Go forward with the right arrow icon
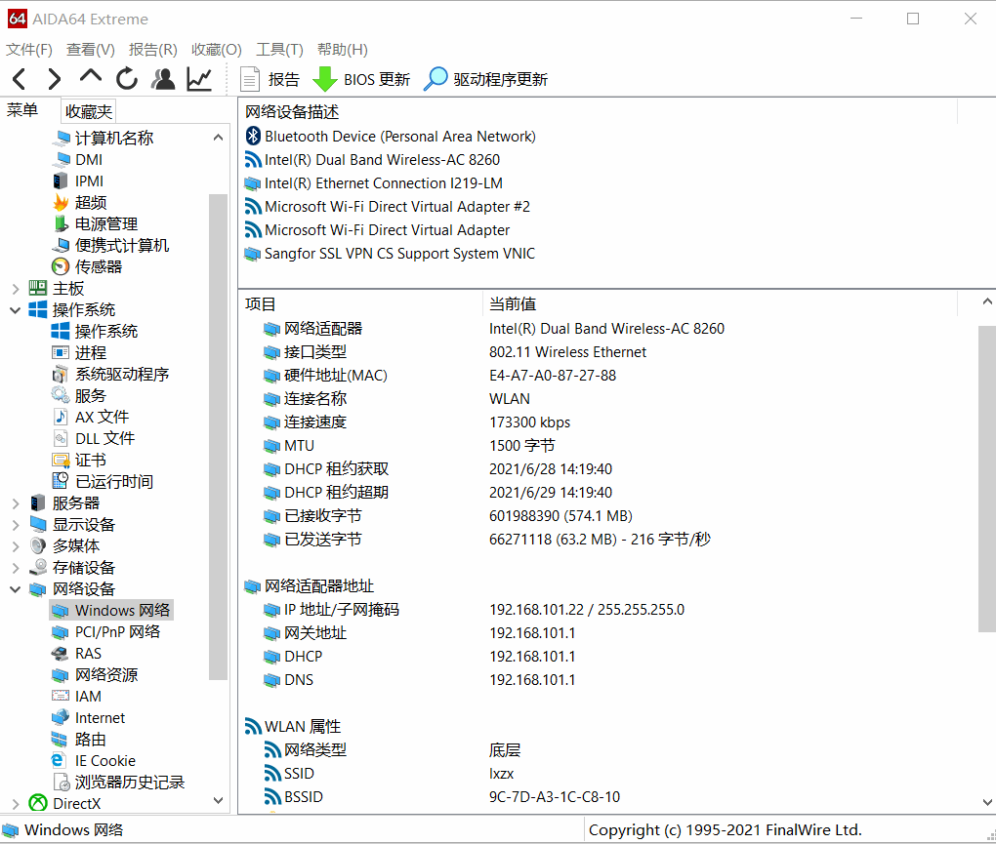The image size is (996, 844). pyautogui.click(x=55, y=79)
